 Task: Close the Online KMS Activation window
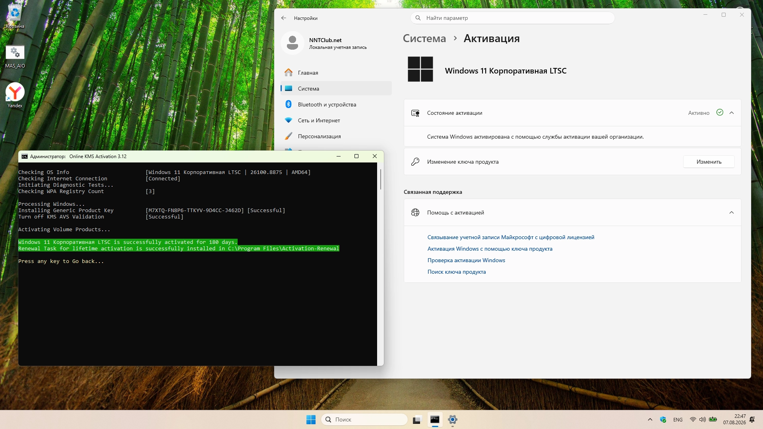click(x=374, y=157)
